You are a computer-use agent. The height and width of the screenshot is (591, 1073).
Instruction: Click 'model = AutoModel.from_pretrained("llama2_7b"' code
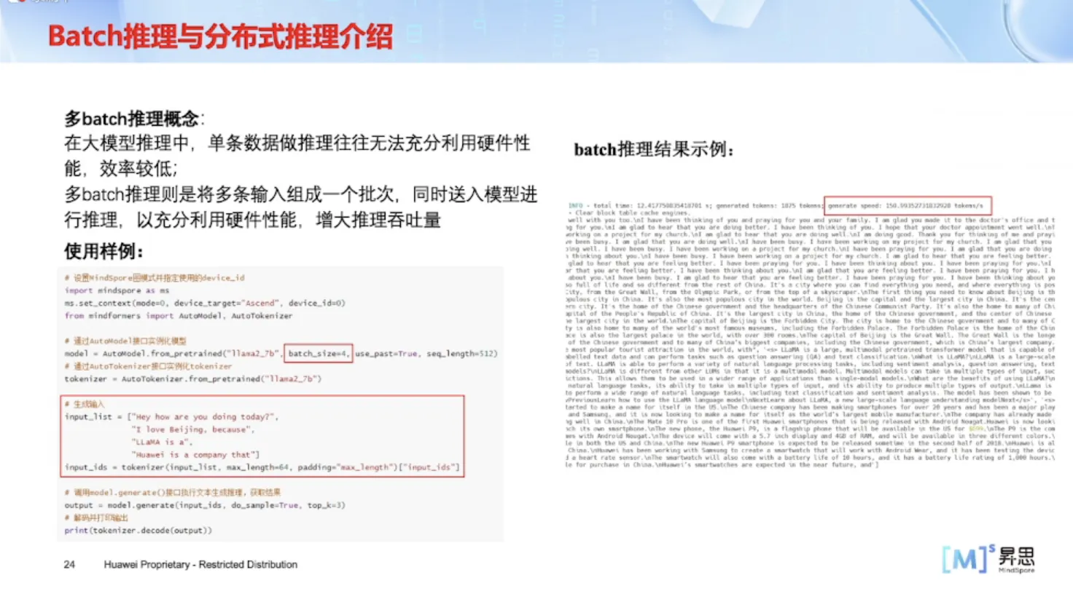[173, 354]
